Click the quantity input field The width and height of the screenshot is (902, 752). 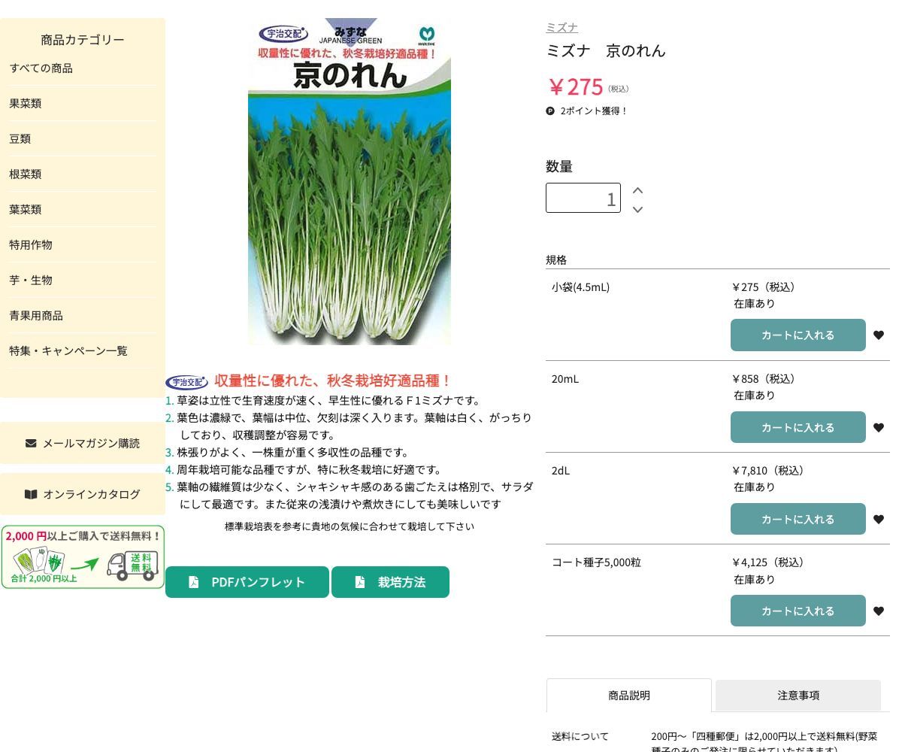pyautogui.click(x=583, y=198)
